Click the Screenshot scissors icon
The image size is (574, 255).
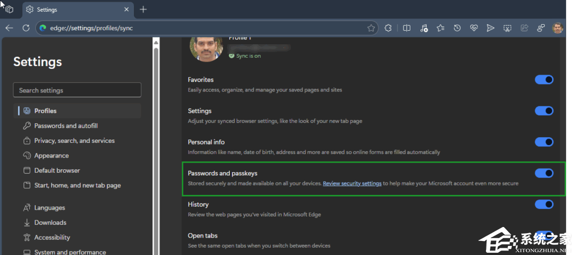click(507, 28)
